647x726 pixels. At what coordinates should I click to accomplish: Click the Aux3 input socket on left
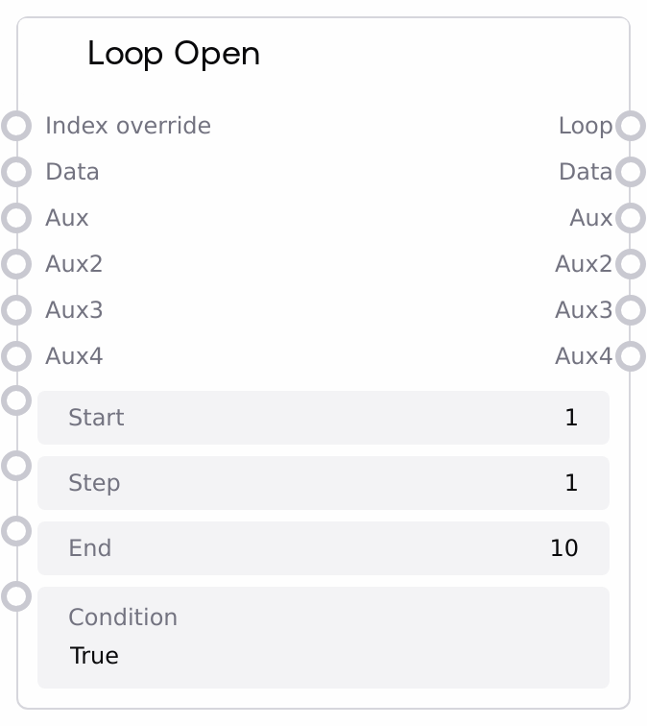coord(16,310)
